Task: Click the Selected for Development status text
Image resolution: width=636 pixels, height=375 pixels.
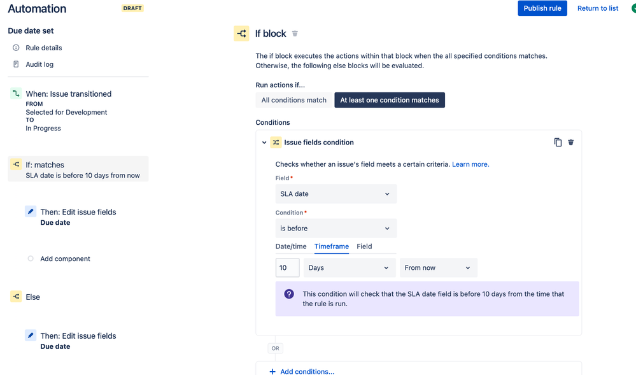Action: tap(66, 112)
